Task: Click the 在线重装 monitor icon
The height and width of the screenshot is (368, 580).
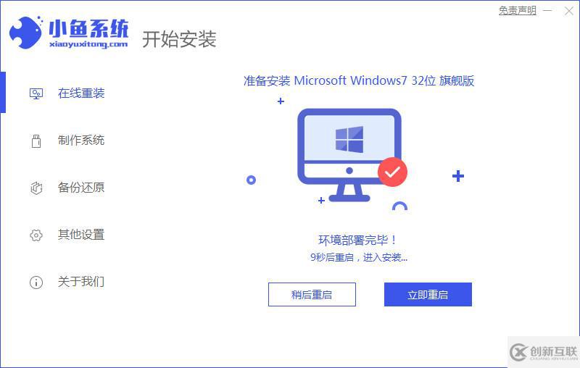Action: coord(36,93)
